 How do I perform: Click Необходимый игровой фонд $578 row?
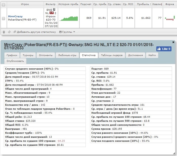[x=131, y=113]
